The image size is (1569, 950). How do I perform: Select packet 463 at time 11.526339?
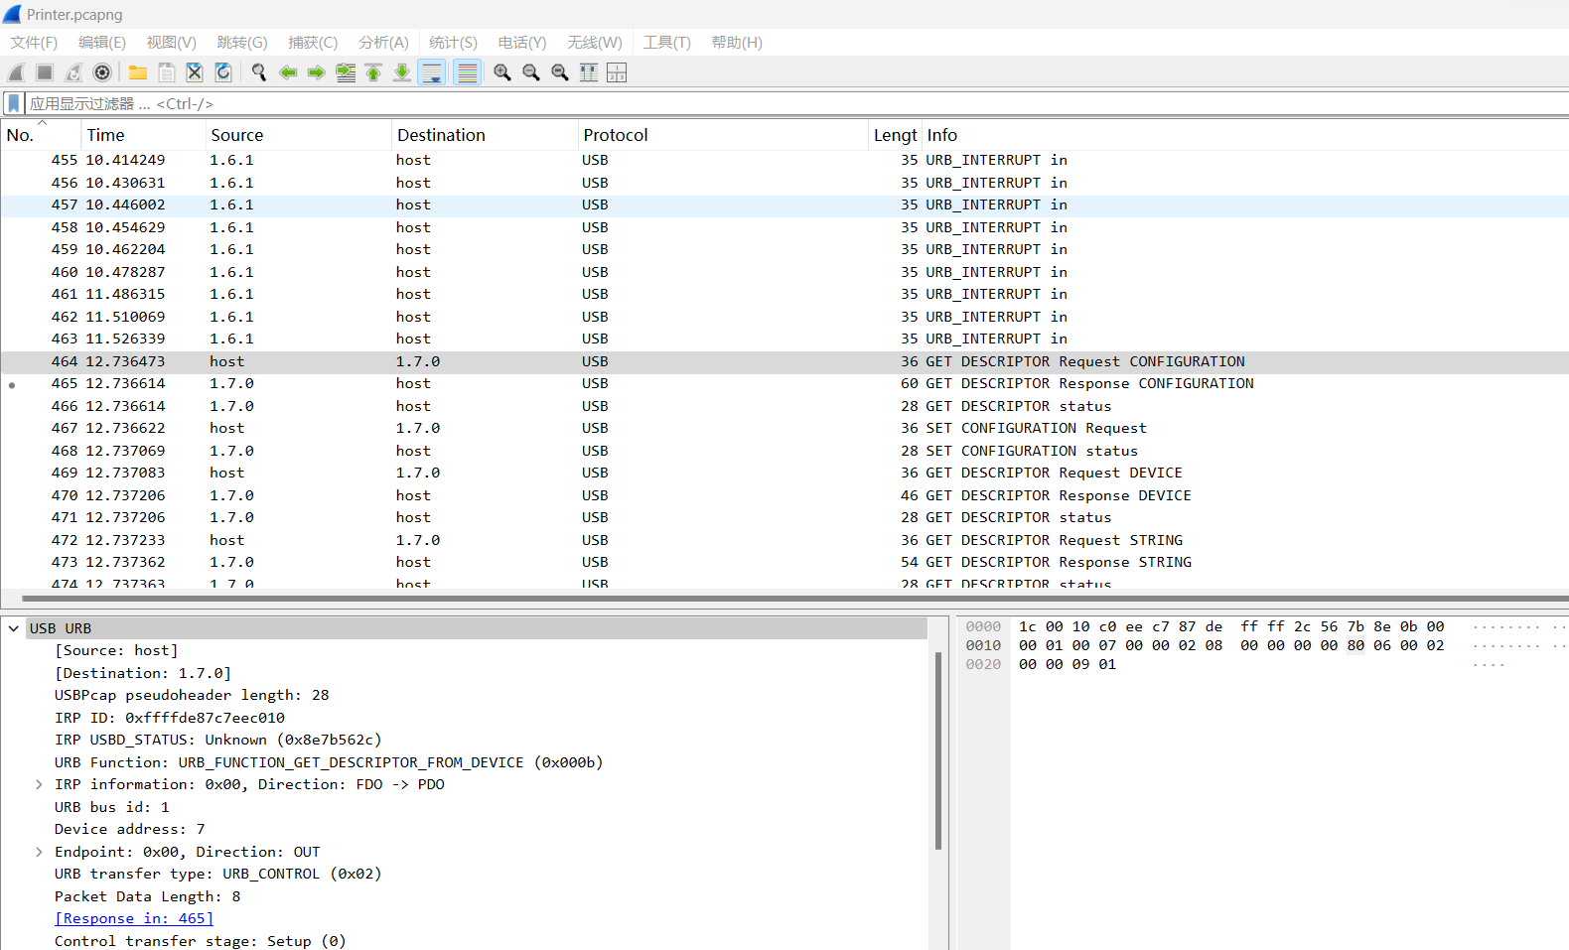point(784,339)
